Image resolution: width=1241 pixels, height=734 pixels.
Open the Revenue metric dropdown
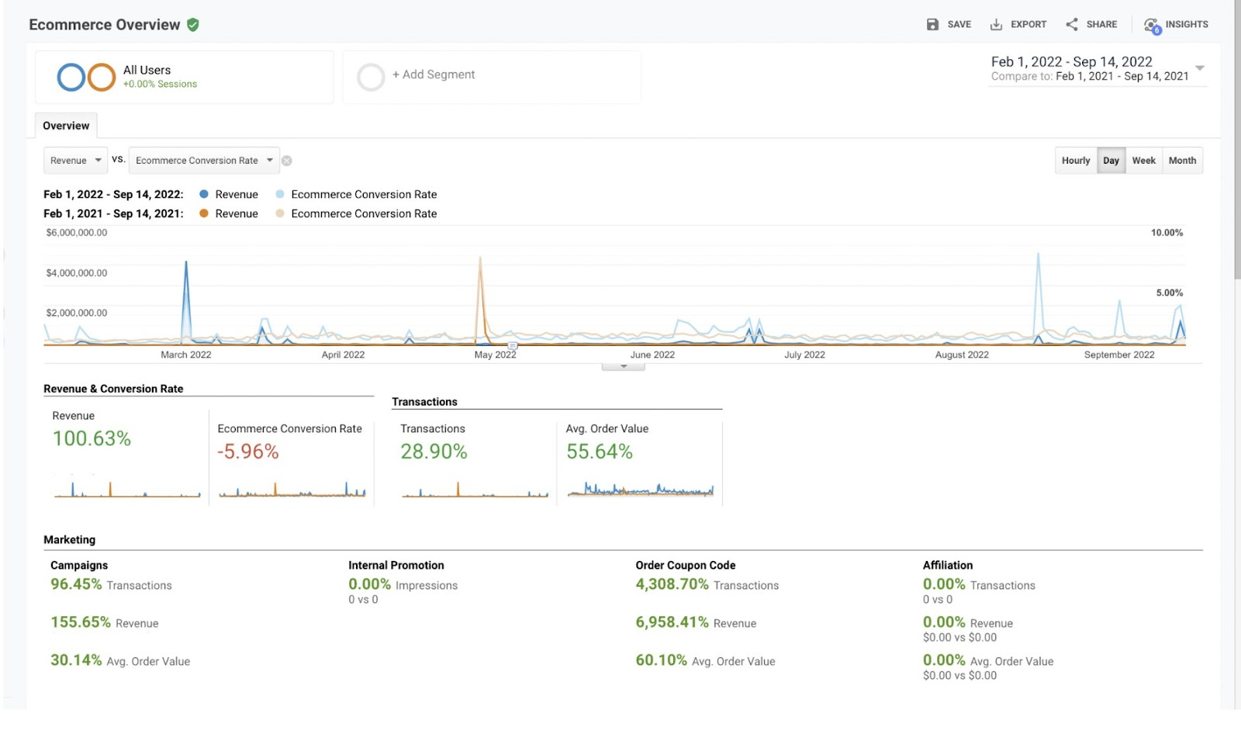tap(76, 161)
